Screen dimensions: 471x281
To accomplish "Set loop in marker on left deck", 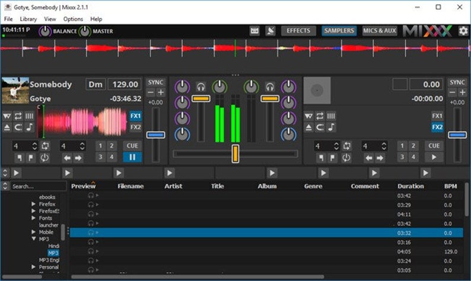I will point(20,158).
